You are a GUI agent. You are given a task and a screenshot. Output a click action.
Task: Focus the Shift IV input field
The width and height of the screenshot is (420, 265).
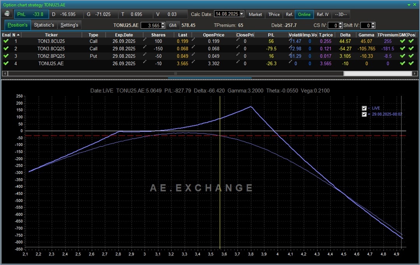pos(366,25)
